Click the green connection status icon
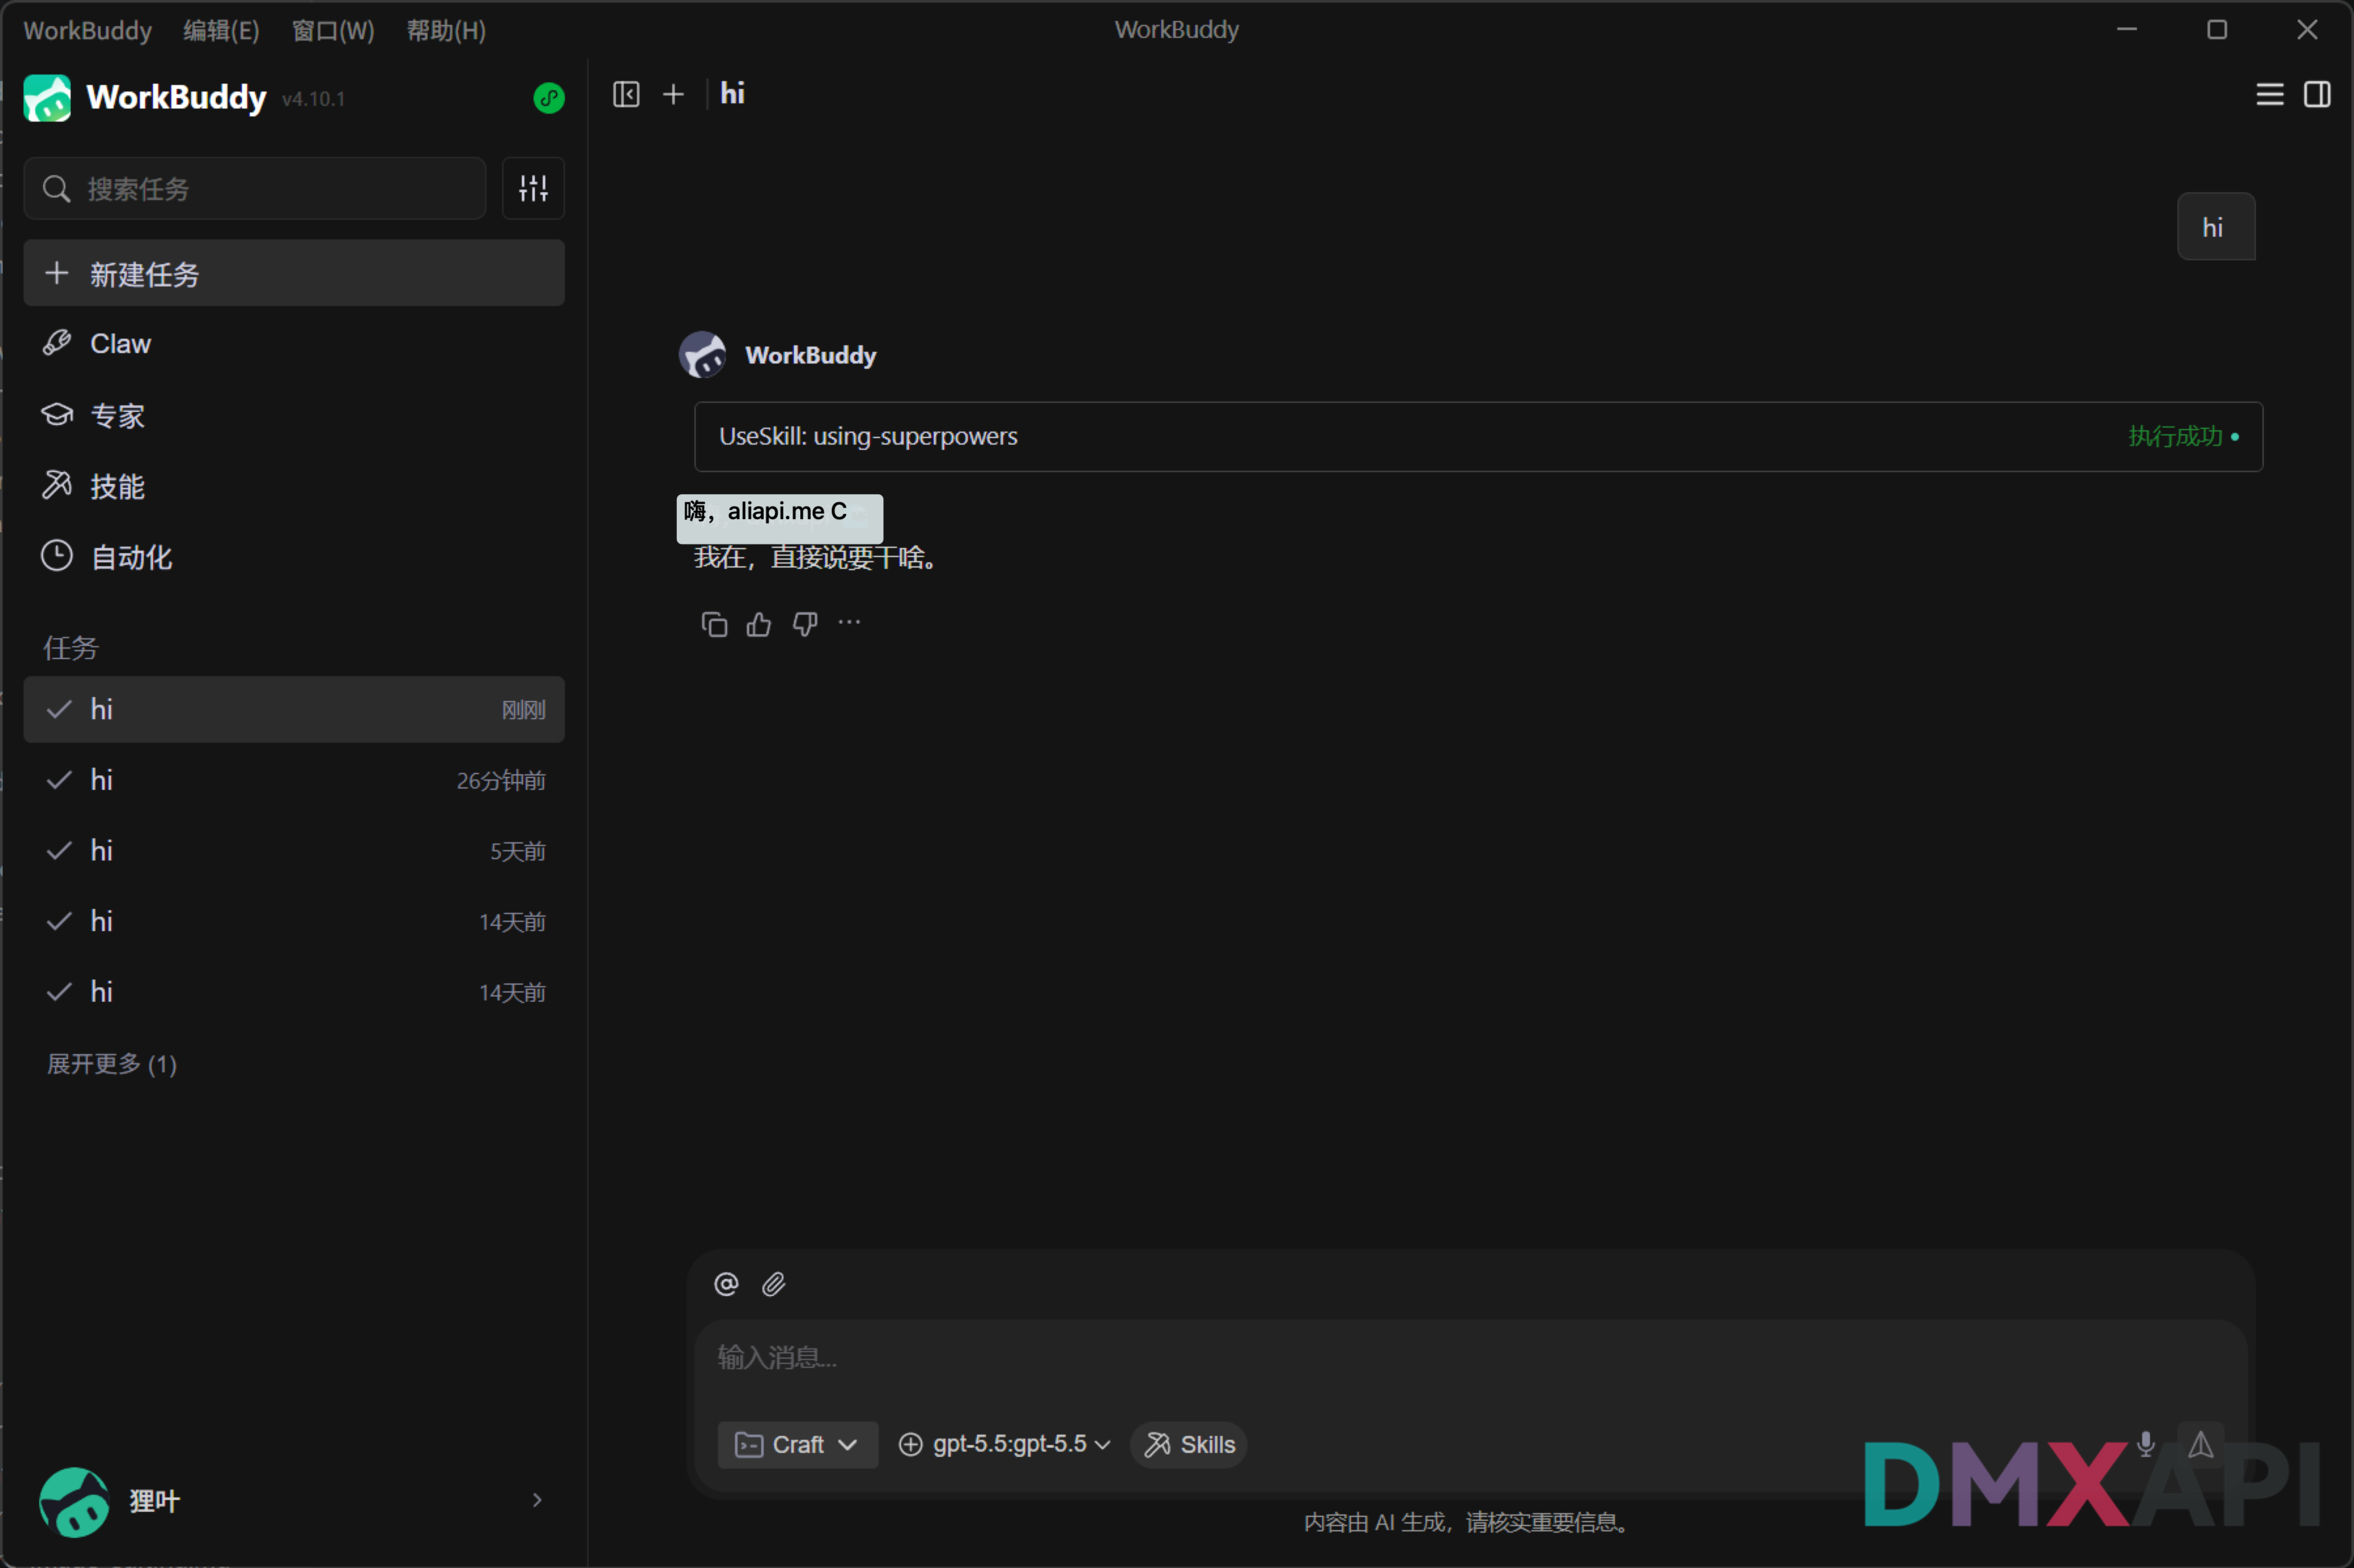This screenshot has width=2354, height=1568. coord(549,98)
